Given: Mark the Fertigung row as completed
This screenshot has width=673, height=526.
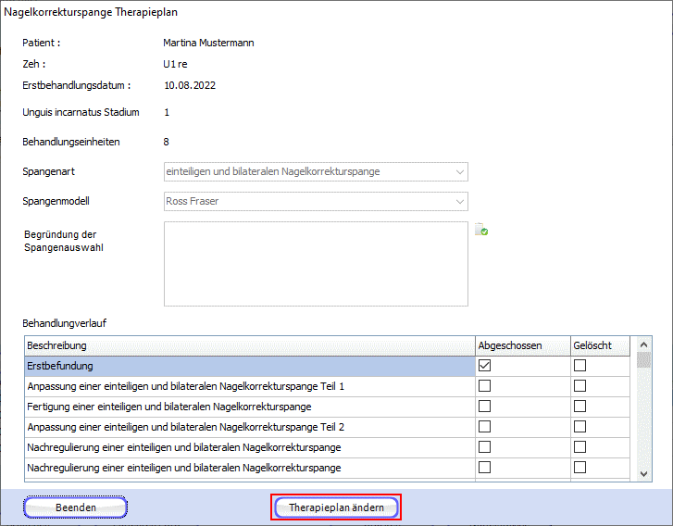Looking at the screenshot, I should click(x=484, y=407).
